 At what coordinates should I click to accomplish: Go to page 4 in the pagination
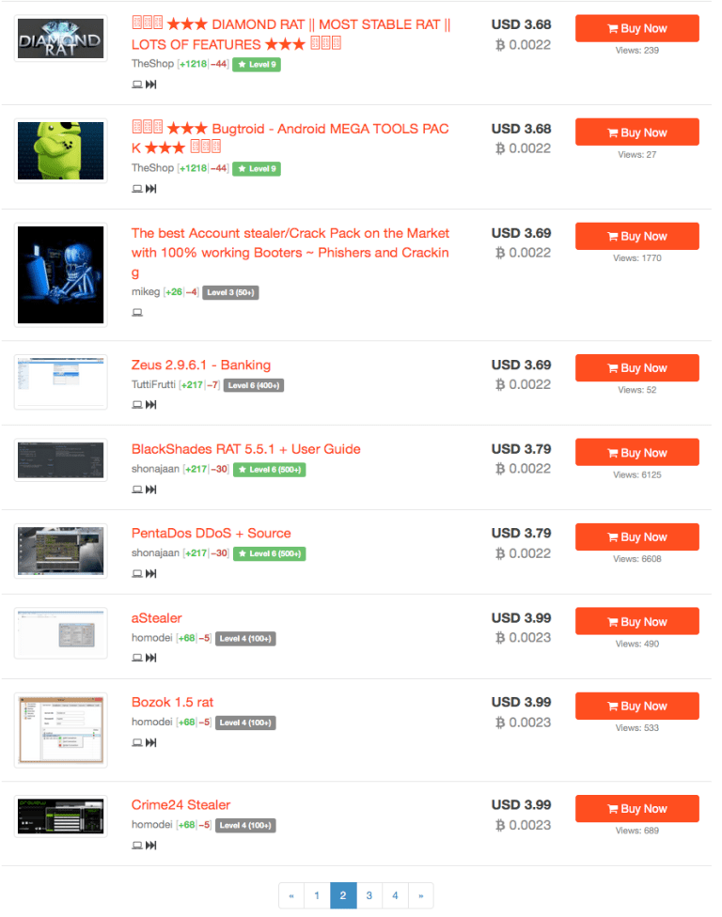click(395, 895)
